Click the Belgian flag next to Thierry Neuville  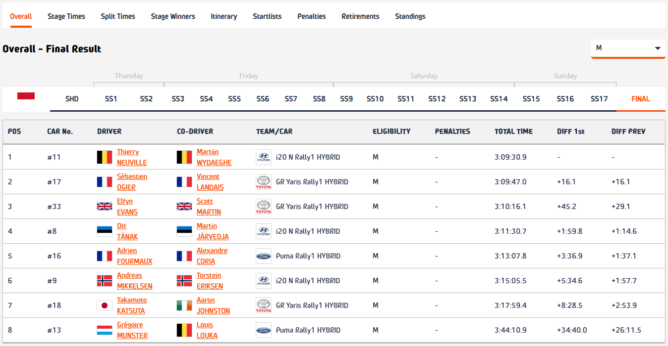[x=105, y=157]
